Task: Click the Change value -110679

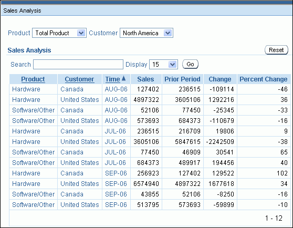Action: 222,121
